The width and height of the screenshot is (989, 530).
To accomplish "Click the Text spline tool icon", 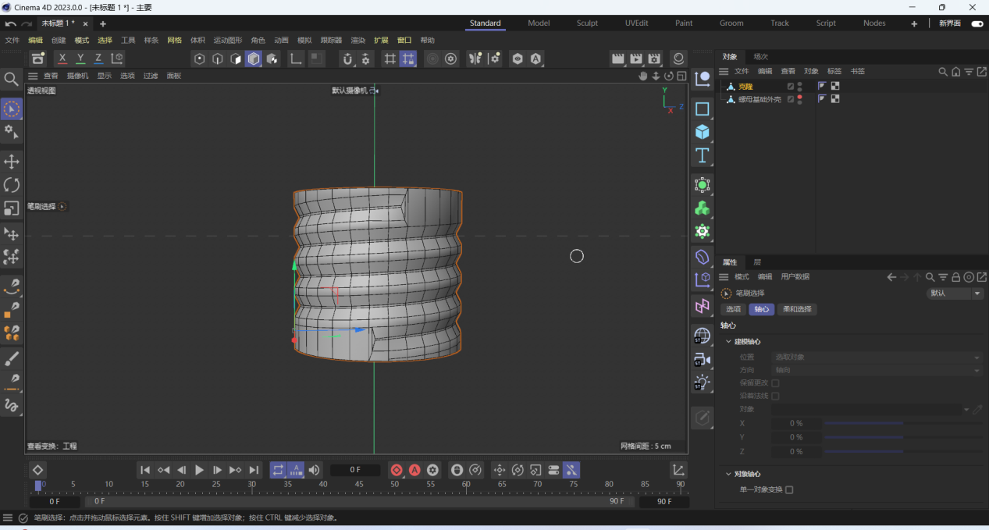I will (x=703, y=155).
